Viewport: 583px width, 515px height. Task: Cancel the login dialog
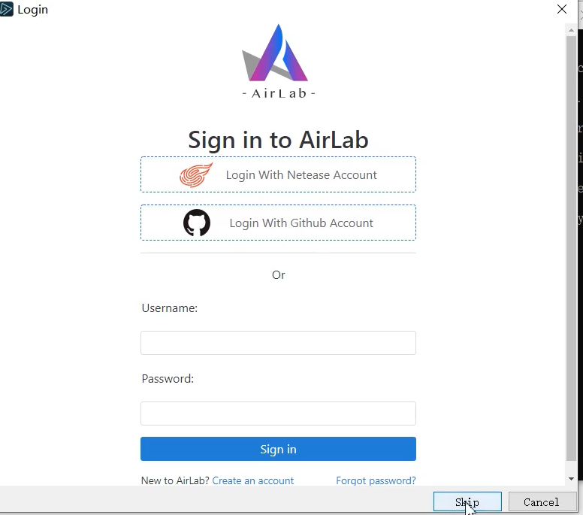pos(541,502)
